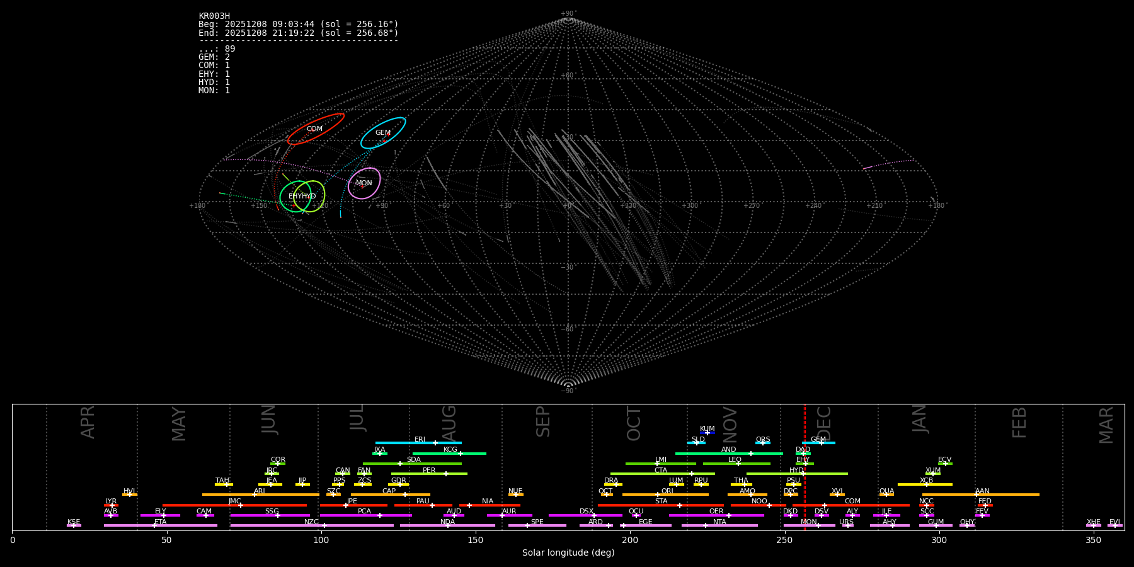Select the red COM ellipse in sky map
This screenshot has width=1134, height=567.
(x=316, y=129)
